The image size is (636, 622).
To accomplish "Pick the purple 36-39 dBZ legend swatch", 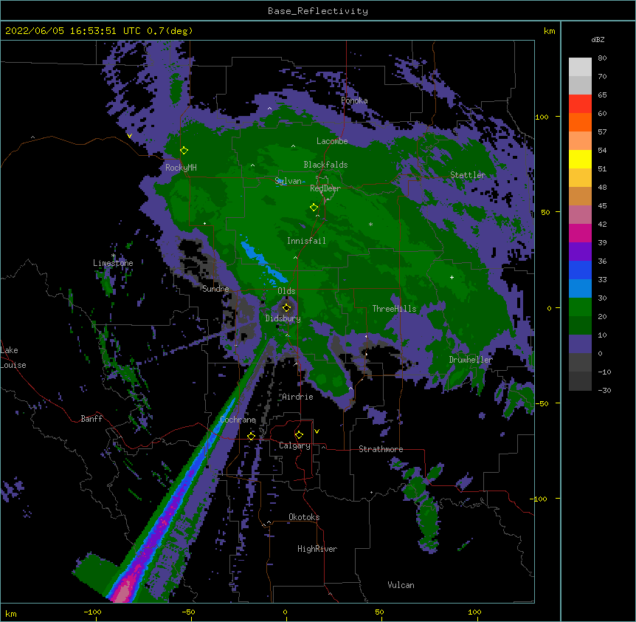I will coord(580,252).
